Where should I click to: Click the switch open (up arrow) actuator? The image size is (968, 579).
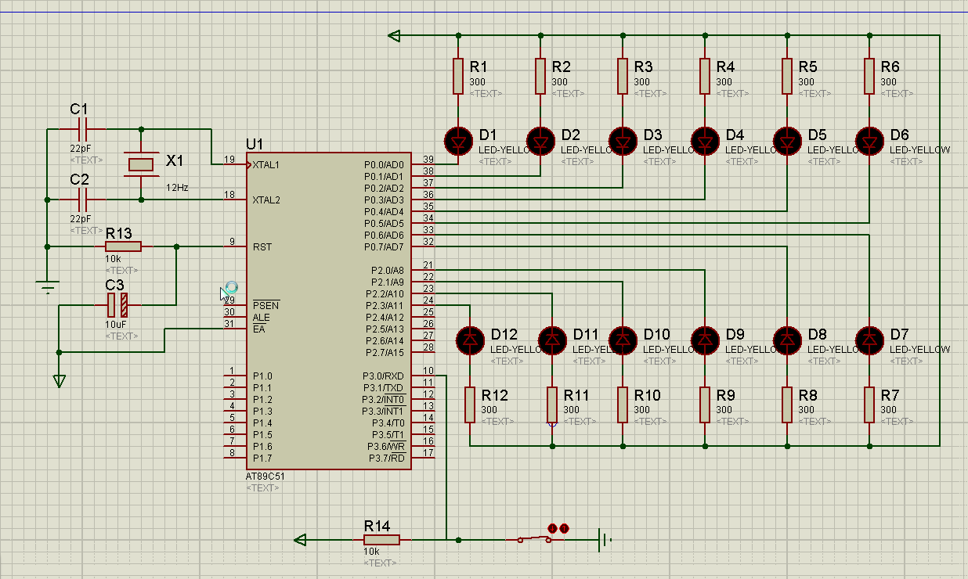click(x=564, y=528)
